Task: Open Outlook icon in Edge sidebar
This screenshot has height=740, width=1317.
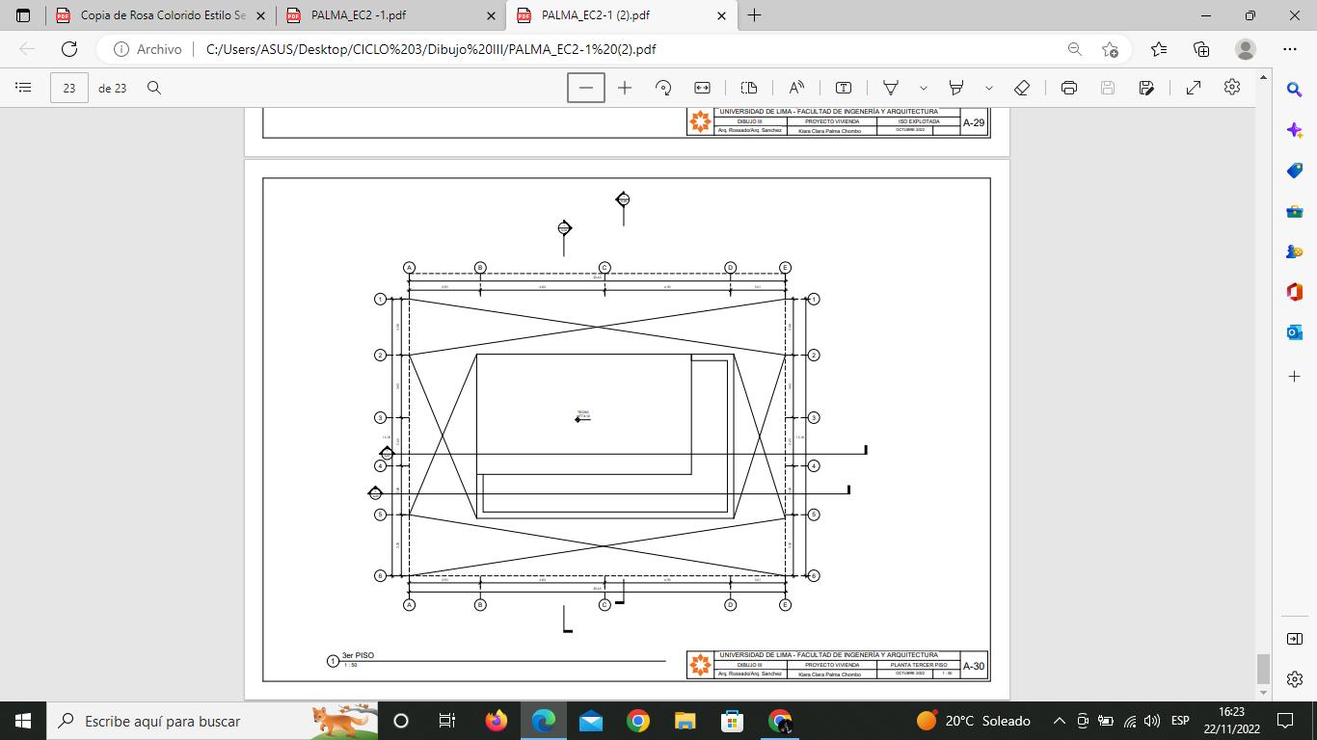Action: click(x=1295, y=332)
